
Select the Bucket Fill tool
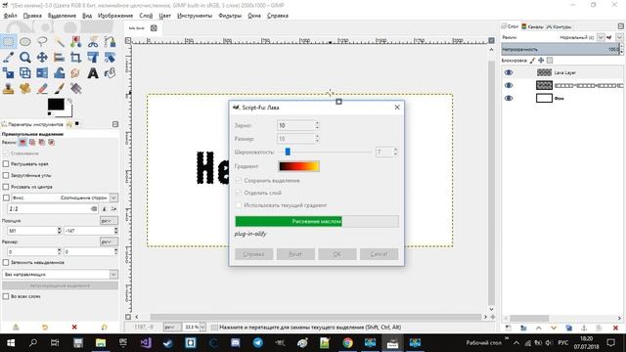(x=110, y=73)
